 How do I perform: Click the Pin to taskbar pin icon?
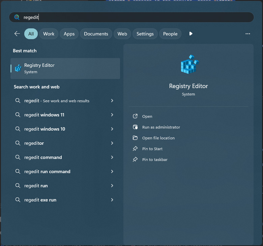(135, 159)
